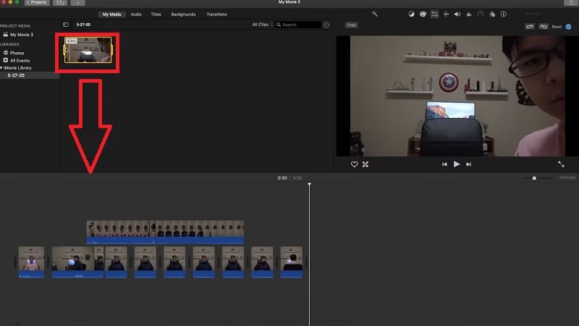Select the cropping tool icon
This screenshot has height=326, width=579.
coord(434,14)
